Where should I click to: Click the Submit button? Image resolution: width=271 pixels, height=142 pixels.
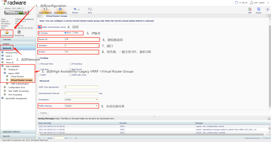[43, 113]
